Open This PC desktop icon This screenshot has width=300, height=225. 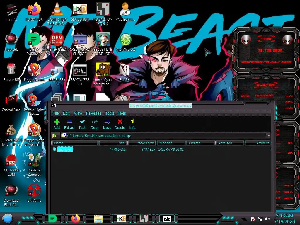11,12
